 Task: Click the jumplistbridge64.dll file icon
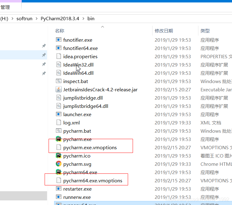point(59,106)
